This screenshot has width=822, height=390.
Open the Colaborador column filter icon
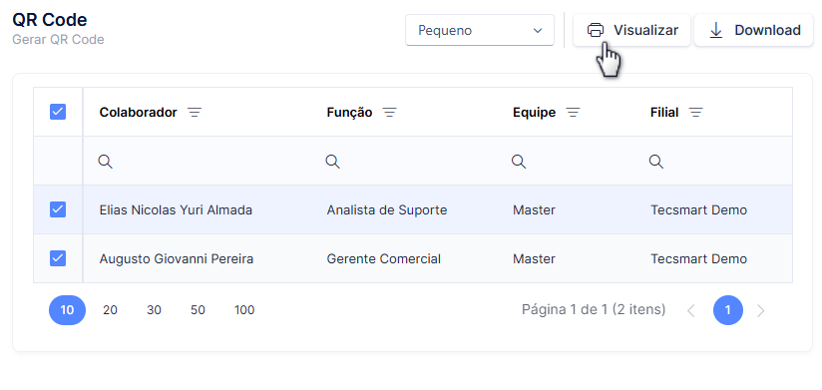click(x=195, y=112)
